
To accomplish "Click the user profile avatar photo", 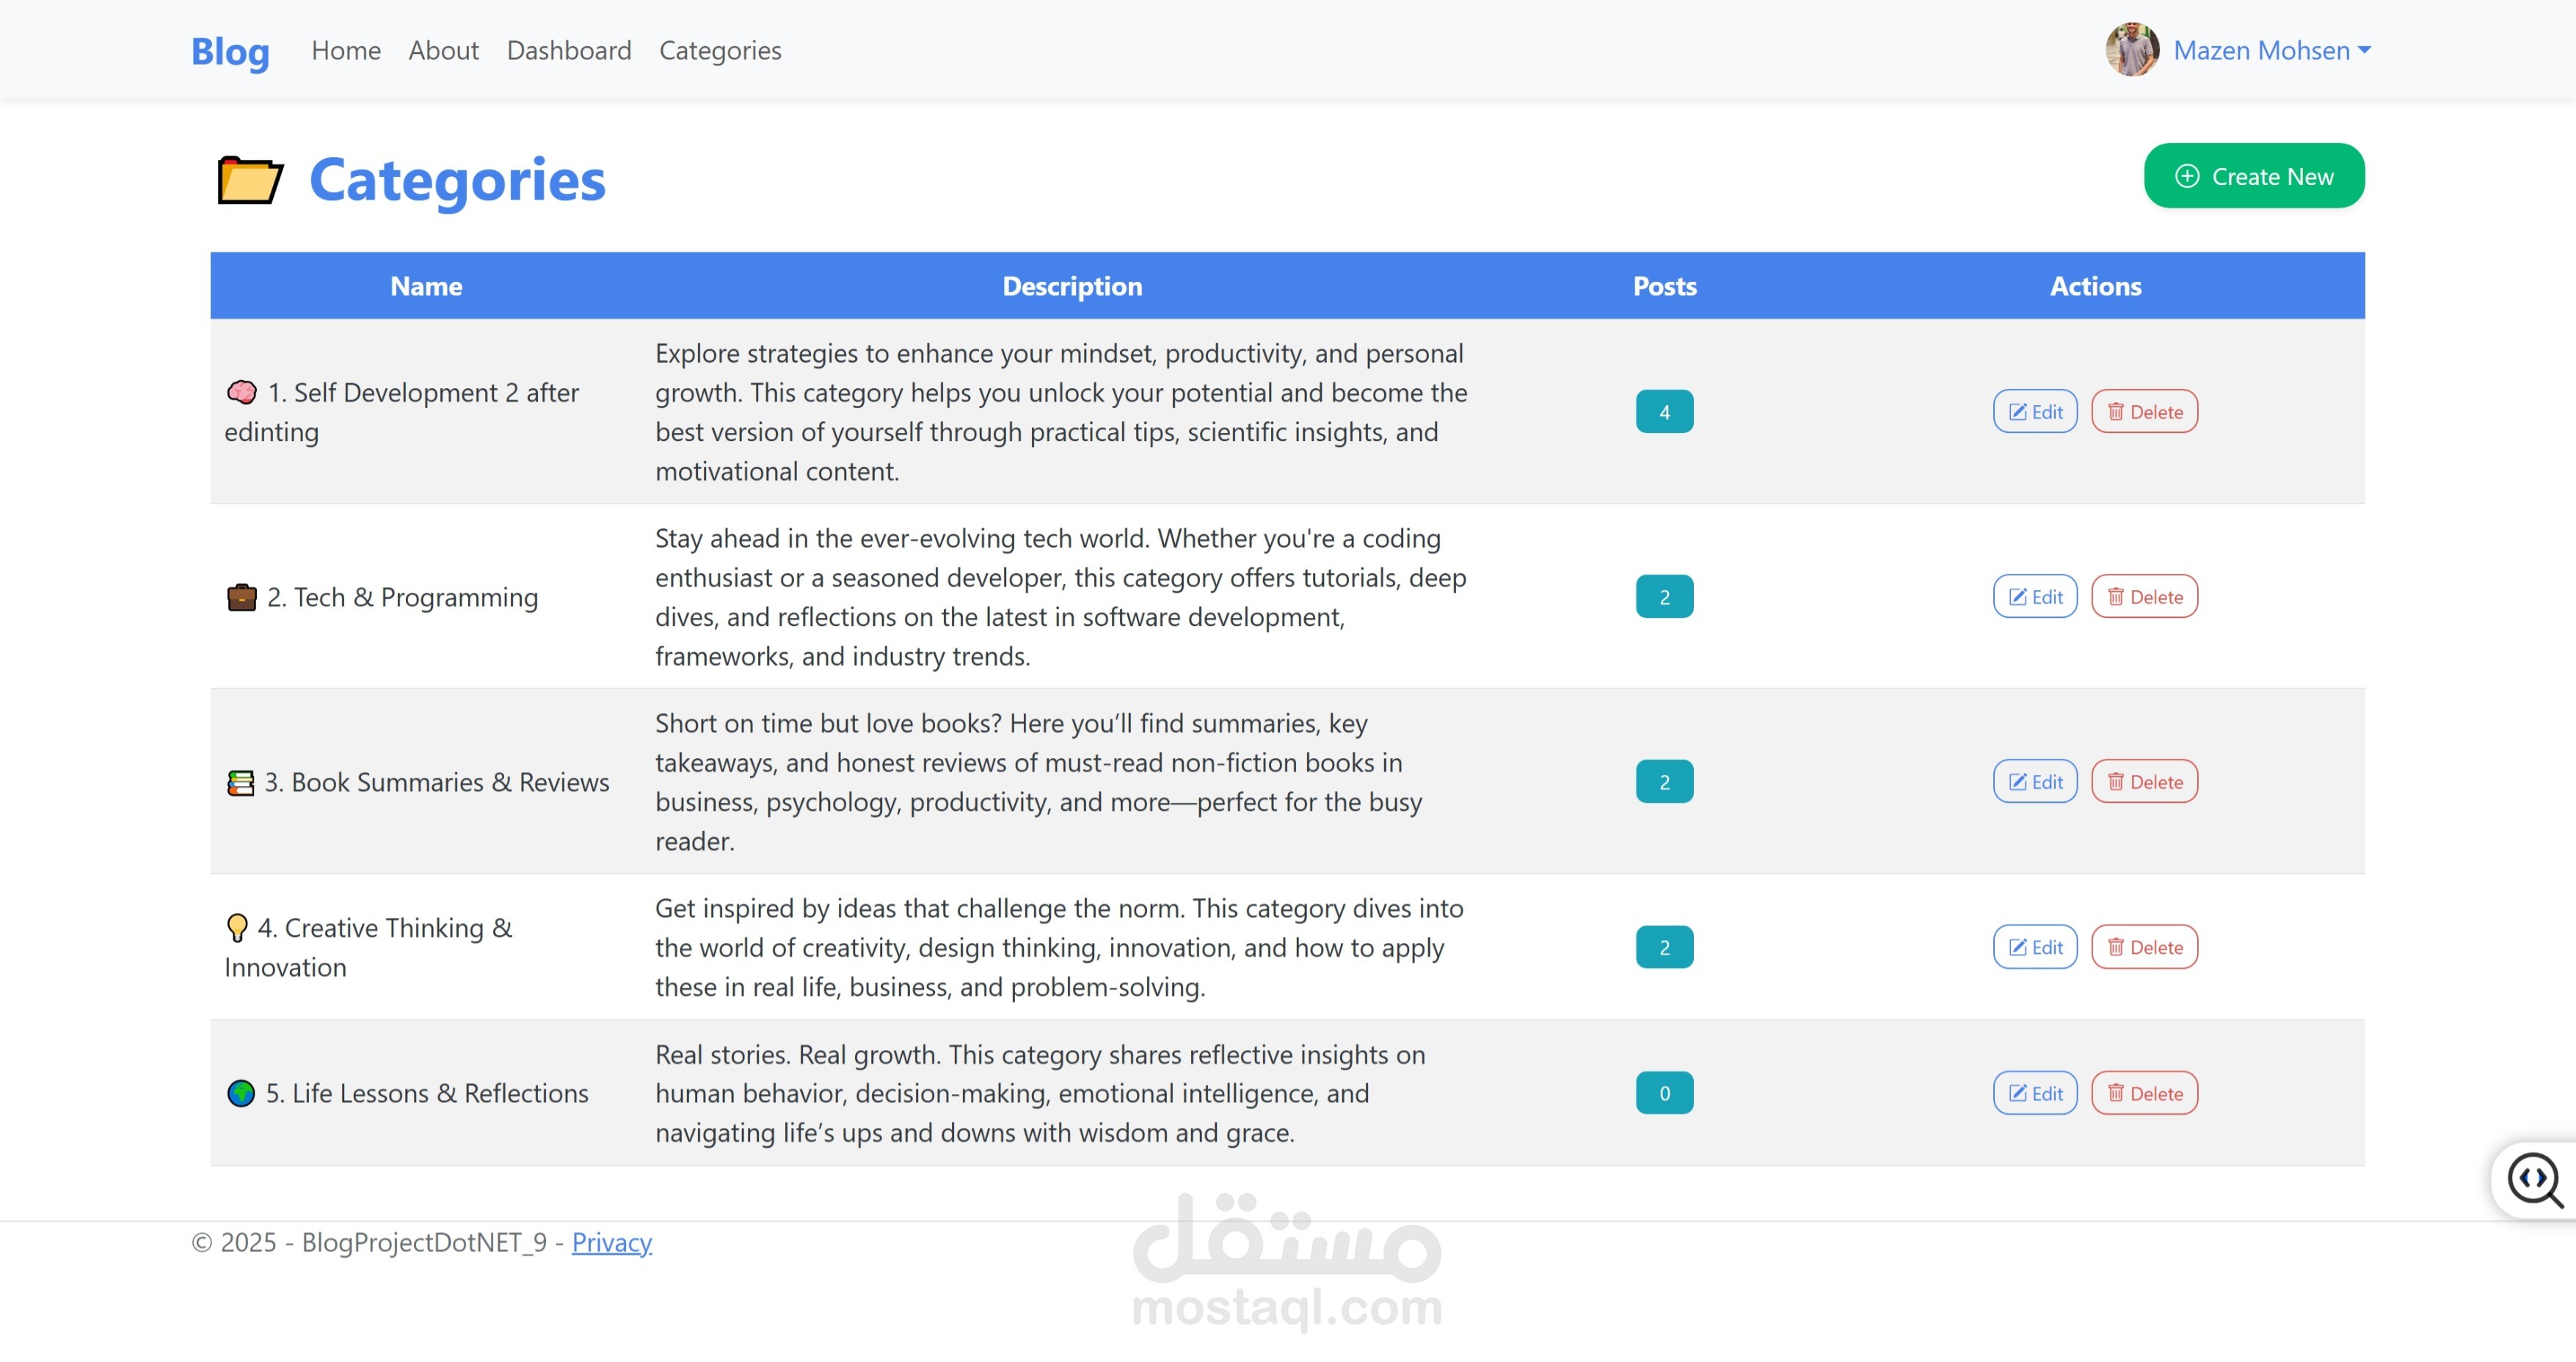I will point(2132,50).
